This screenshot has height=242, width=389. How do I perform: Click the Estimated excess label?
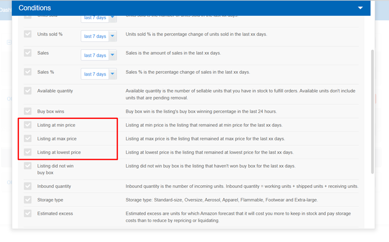click(x=55, y=213)
